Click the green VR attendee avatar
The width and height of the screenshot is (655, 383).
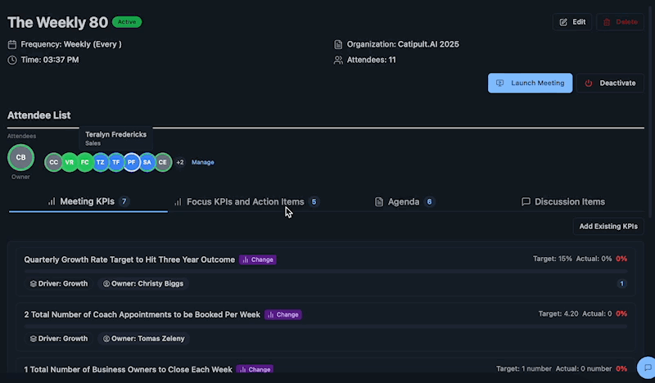70,162
